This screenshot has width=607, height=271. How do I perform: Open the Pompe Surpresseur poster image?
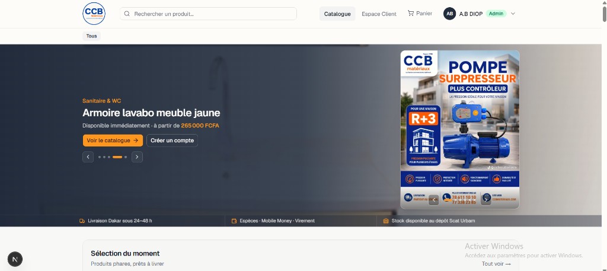(x=460, y=130)
